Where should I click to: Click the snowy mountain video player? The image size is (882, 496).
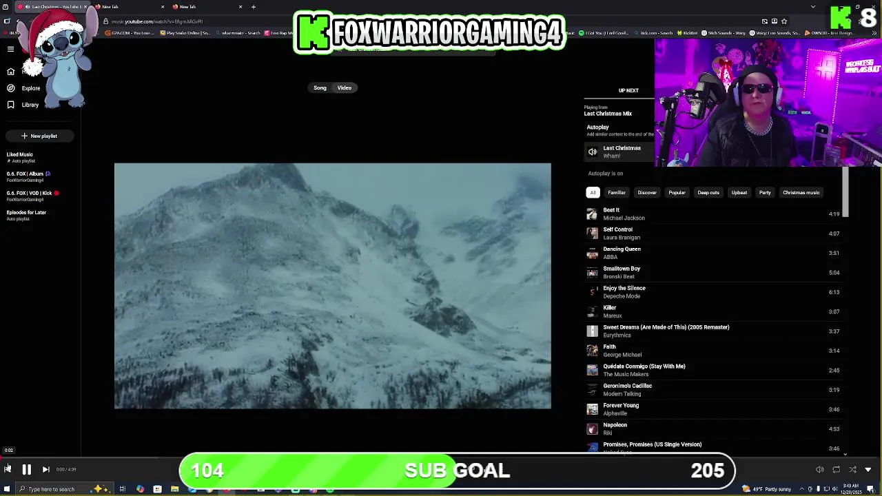[333, 286]
